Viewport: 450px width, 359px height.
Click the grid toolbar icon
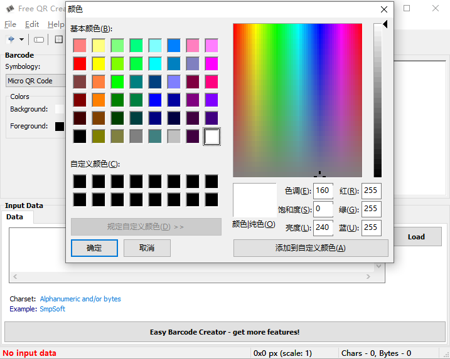tap(58, 39)
